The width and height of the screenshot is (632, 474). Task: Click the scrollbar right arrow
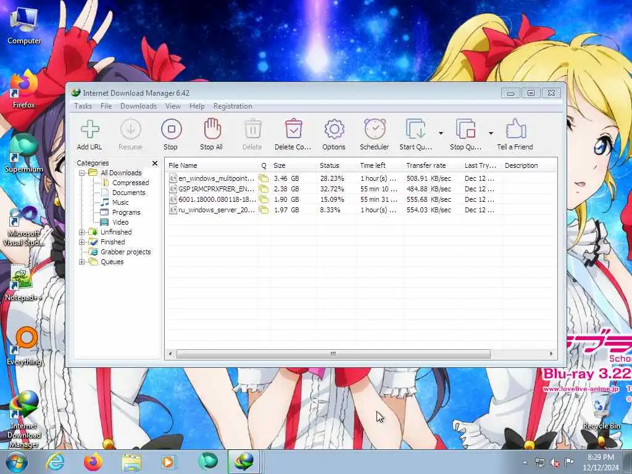[551, 354]
